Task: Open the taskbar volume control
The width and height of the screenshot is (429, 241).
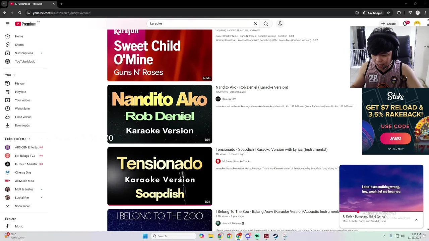Action: pos(403,236)
